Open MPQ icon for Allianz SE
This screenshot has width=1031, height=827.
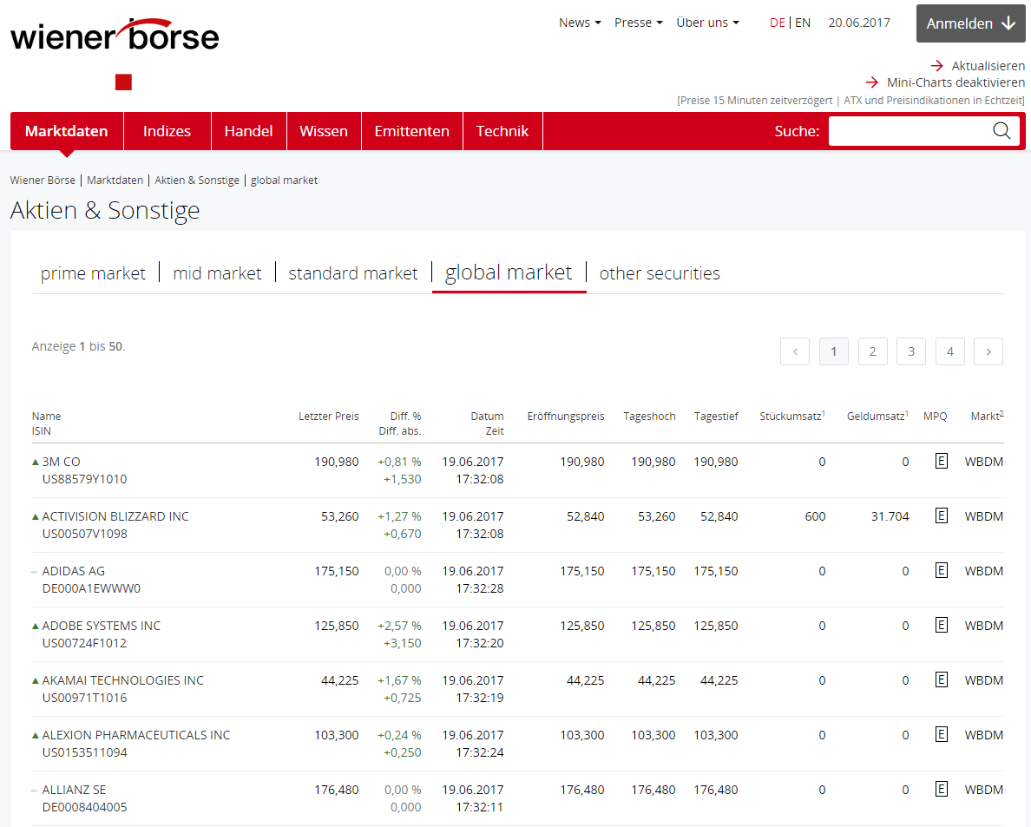941,789
